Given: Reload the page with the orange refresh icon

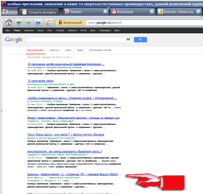Looking at the screenshot, I should point(48,23).
